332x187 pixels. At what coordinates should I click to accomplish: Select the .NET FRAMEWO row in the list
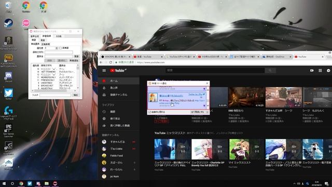pyautogui.click(x=54, y=72)
